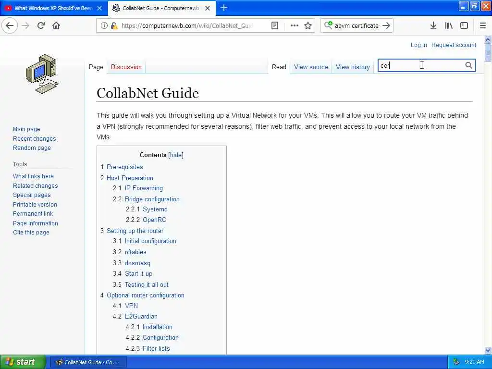Click the search engine magnifier icon

point(328,25)
